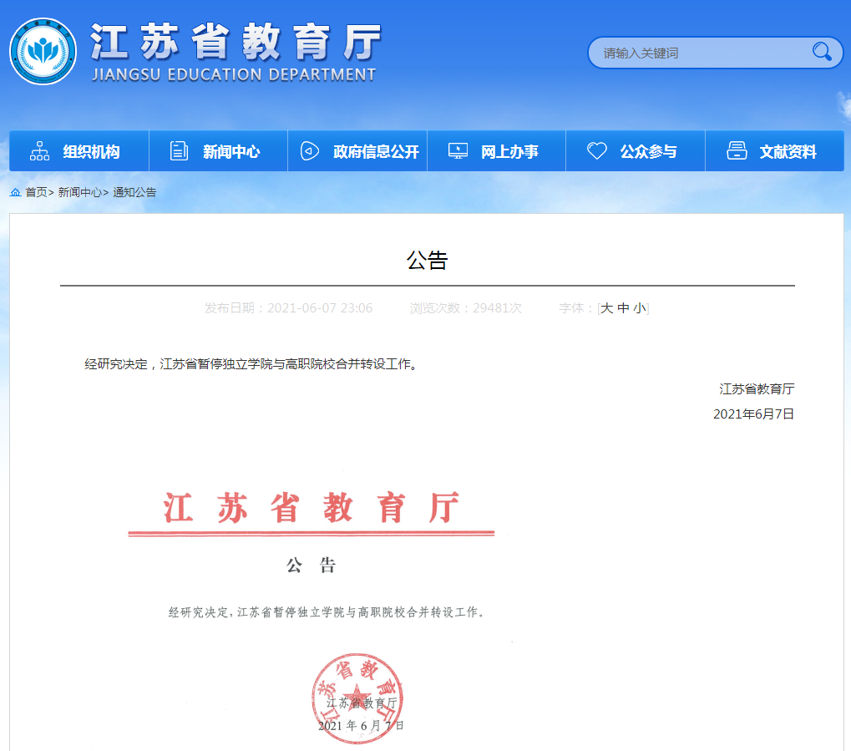
Task: Click the keyword search input box
Action: [x=702, y=52]
